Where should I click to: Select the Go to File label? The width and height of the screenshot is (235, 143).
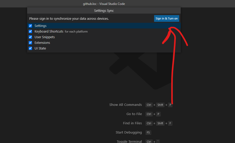tap(134, 114)
